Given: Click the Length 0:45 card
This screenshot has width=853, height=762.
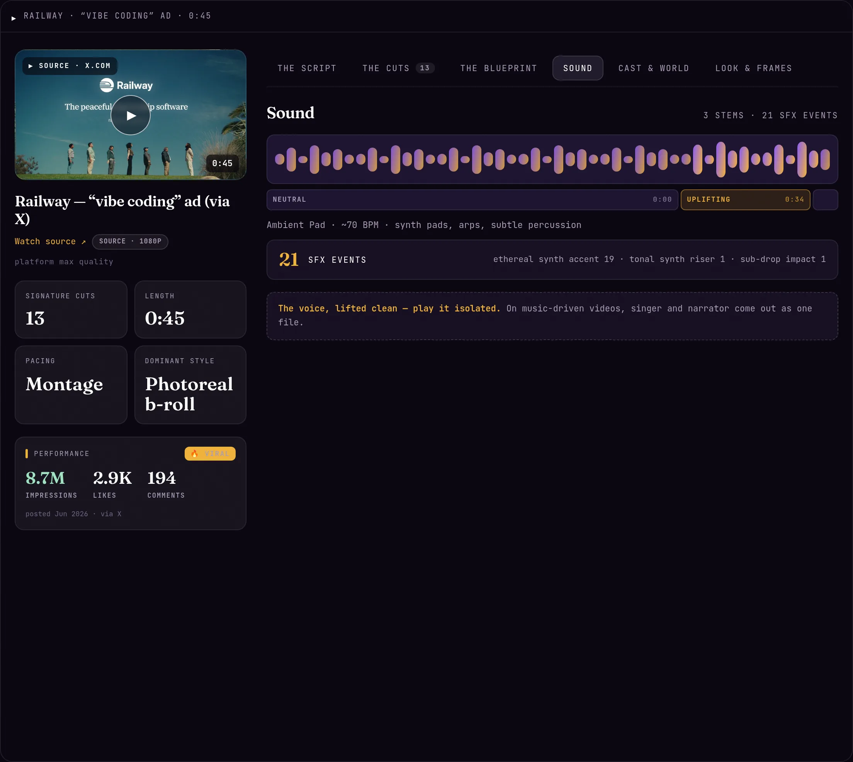Looking at the screenshot, I should (190, 310).
